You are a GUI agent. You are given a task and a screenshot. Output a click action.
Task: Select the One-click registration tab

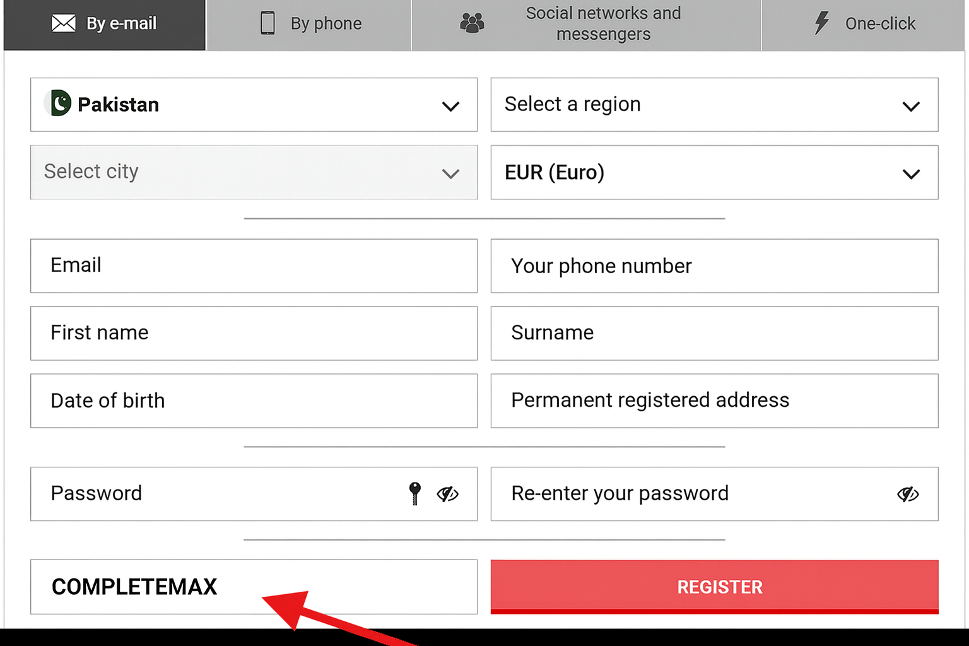click(x=863, y=24)
